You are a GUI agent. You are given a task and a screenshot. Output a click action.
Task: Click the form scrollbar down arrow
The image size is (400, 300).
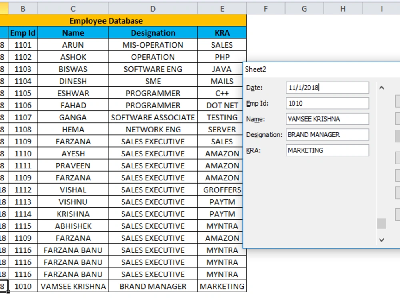[x=382, y=240]
